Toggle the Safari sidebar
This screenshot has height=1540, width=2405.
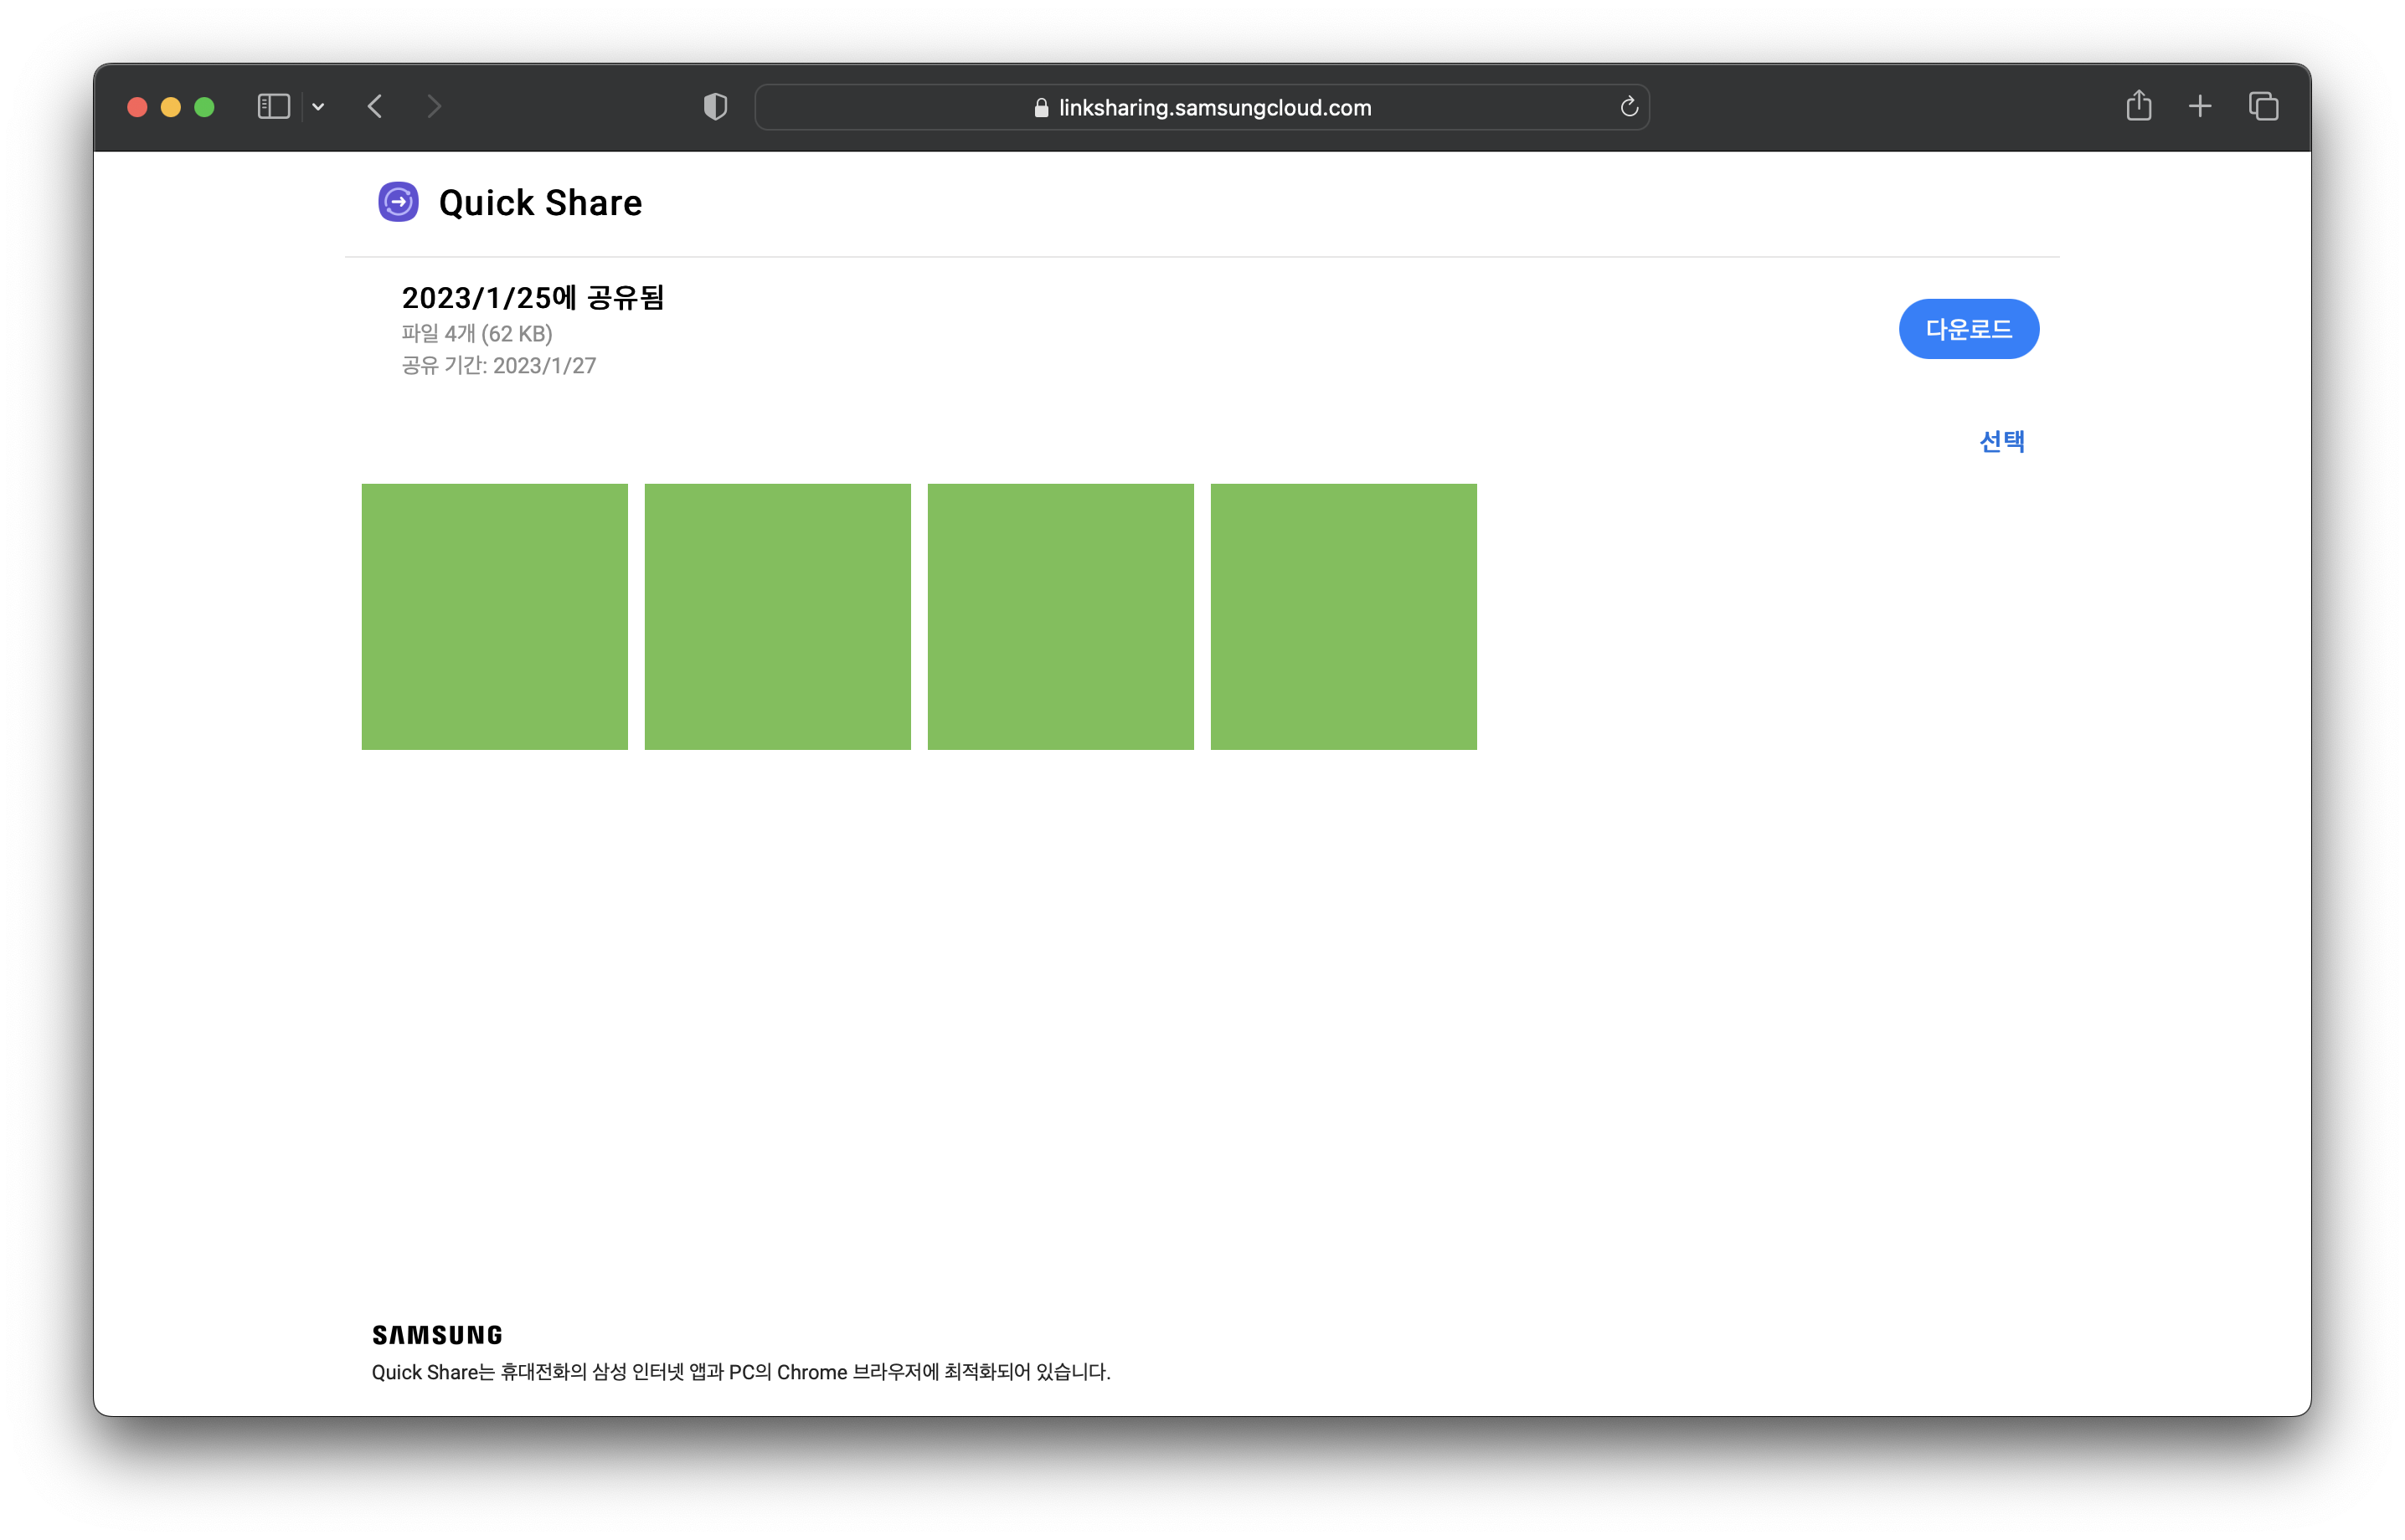pyautogui.click(x=273, y=107)
